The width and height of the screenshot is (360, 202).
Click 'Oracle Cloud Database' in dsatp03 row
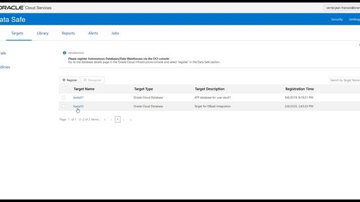[148, 106]
